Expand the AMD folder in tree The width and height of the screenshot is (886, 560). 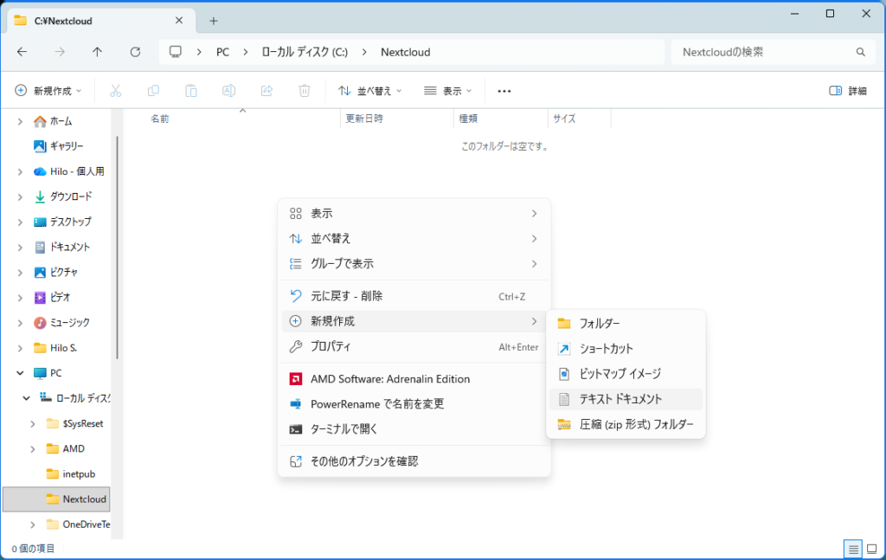33,449
